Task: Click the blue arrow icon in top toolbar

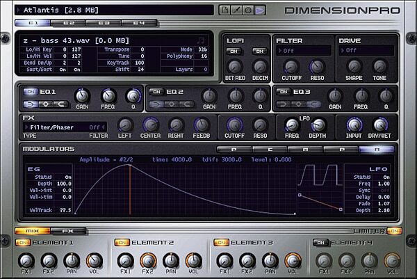Action: pos(260,10)
